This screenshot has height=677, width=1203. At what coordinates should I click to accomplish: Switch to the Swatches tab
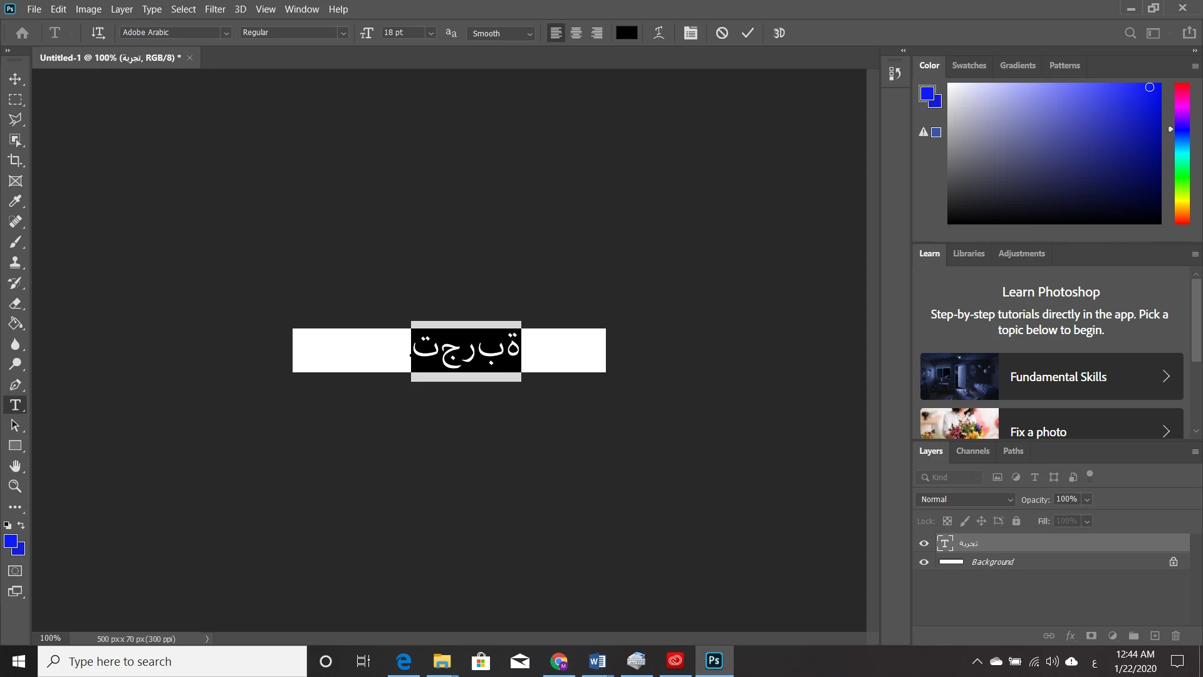[x=969, y=65]
